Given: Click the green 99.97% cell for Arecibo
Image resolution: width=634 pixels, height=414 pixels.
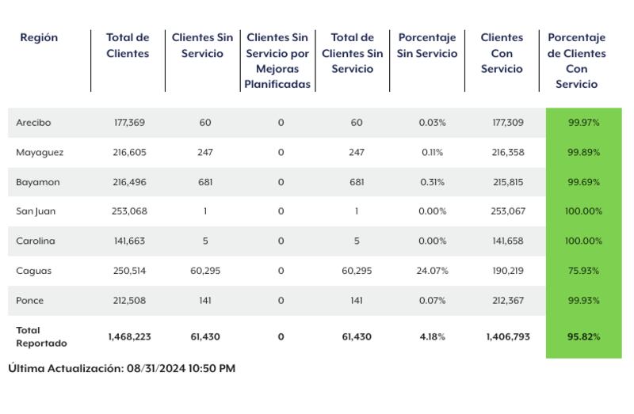Looking at the screenshot, I should pyautogui.click(x=583, y=123).
